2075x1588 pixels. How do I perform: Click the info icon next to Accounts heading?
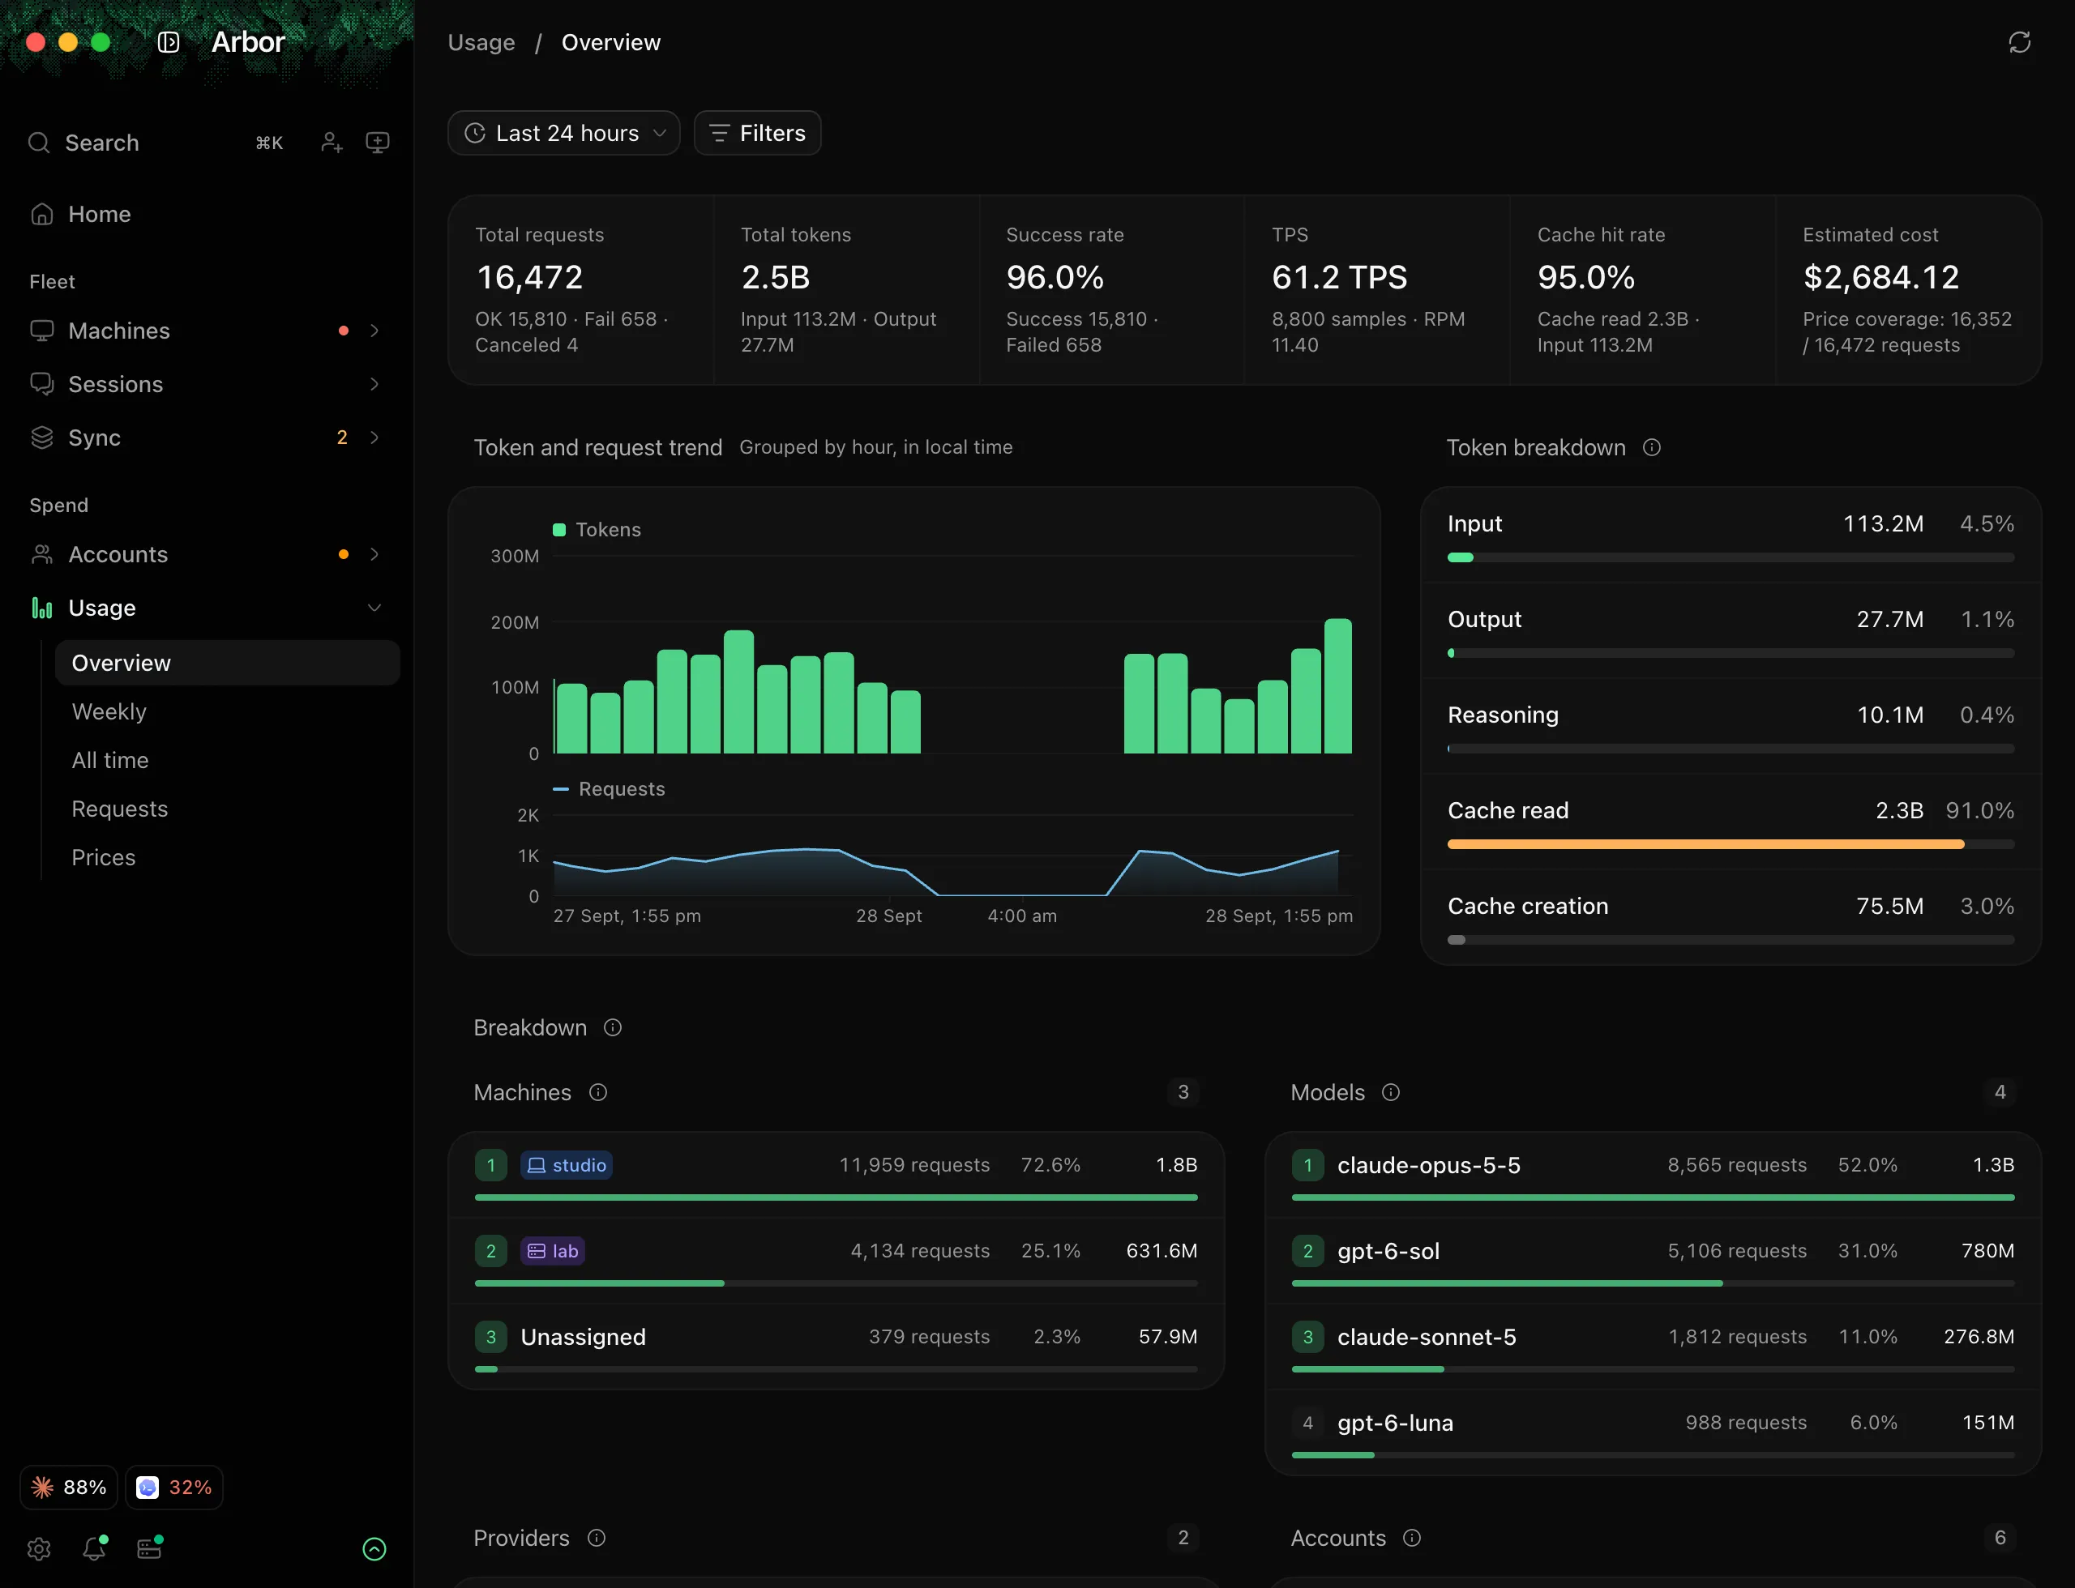(x=1411, y=1538)
